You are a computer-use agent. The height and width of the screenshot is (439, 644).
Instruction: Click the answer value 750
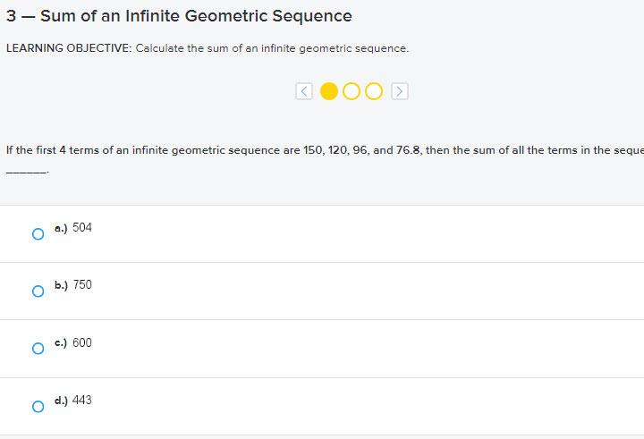point(82,285)
